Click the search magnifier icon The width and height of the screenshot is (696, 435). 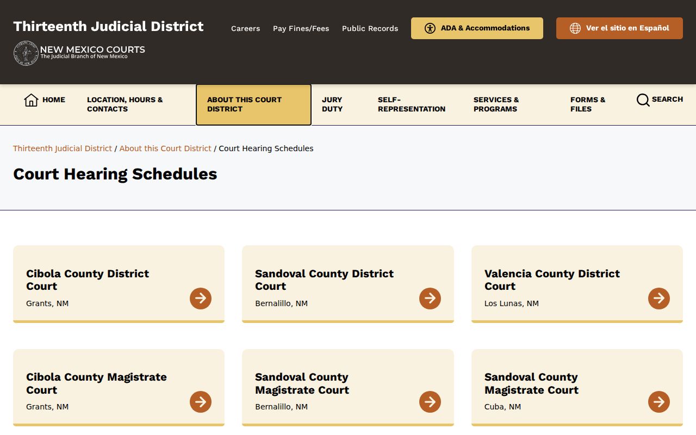point(643,100)
